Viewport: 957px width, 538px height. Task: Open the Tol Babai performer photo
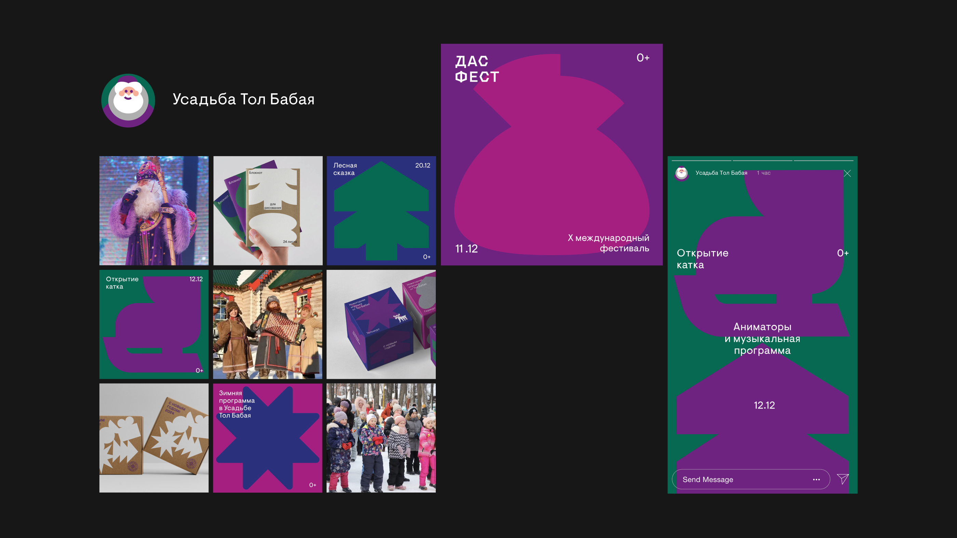[x=154, y=210]
